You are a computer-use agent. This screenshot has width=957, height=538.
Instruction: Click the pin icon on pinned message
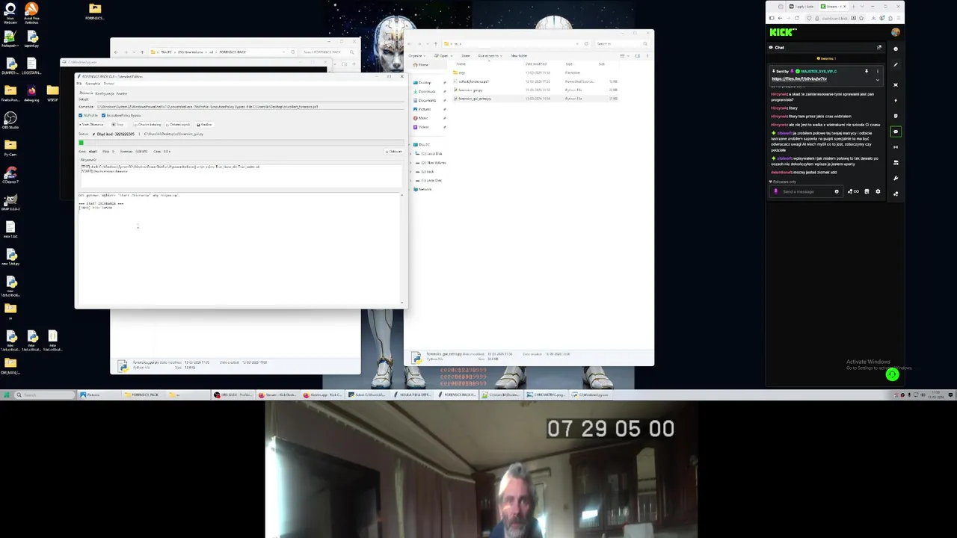pos(867,71)
